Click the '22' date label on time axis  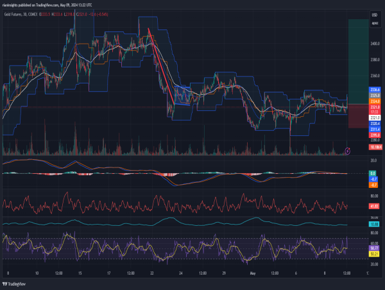152,273
